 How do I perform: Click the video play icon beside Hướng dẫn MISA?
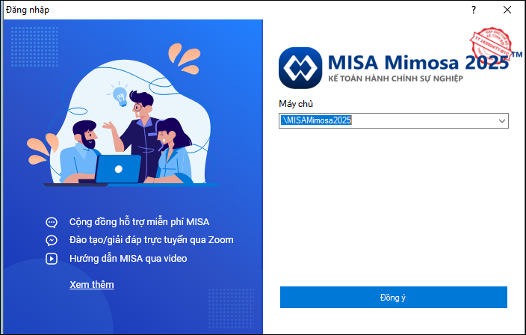point(52,259)
